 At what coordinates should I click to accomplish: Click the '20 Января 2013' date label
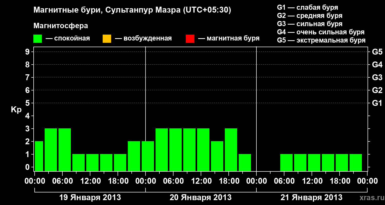point(201,197)
